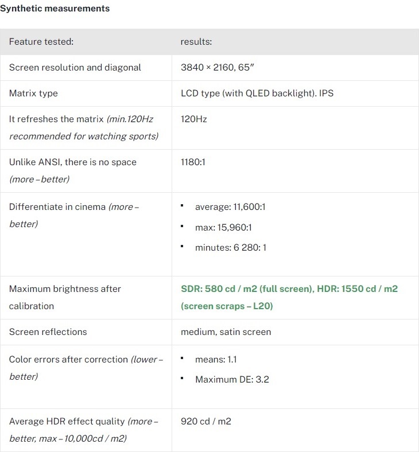The width and height of the screenshot is (419, 452).
Task: Click the "Unlike ANSI, there is no space" label
Action: point(72,162)
